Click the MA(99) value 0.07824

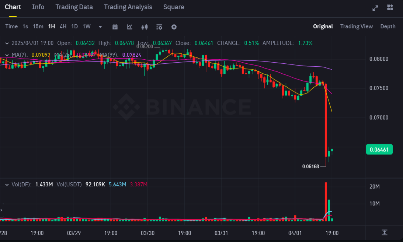pyautogui.click(x=132, y=55)
